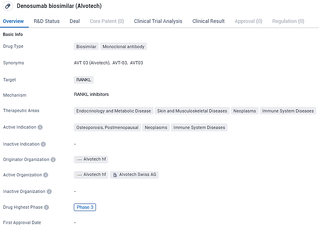319x228 pixels.
Task: Click the RANKL target tag
Action: [84, 80]
